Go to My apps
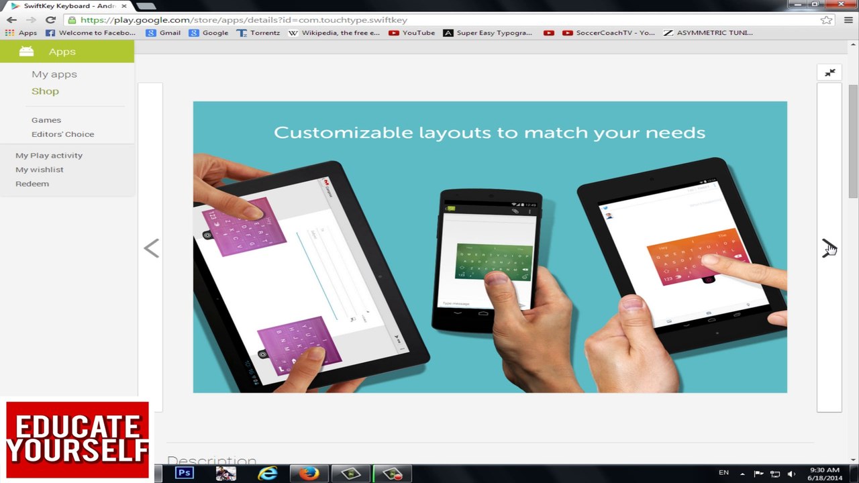 coord(54,74)
